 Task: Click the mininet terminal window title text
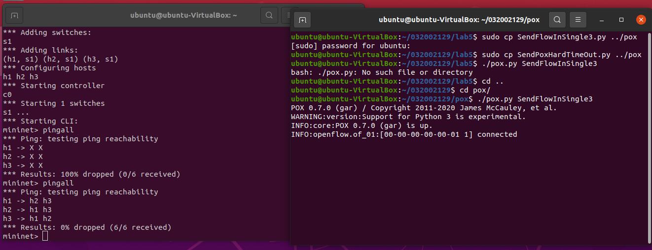[183, 15]
